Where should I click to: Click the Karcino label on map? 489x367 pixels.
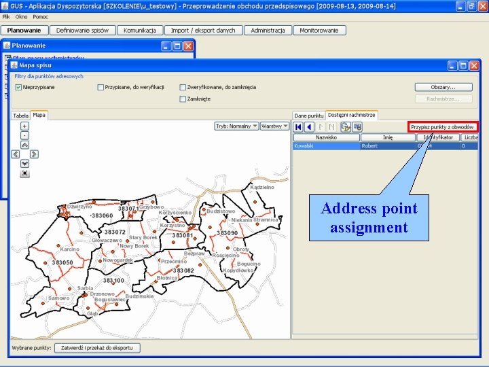point(69,249)
